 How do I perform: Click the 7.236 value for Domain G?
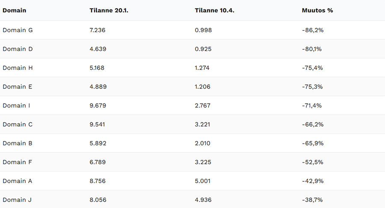(97, 30)
